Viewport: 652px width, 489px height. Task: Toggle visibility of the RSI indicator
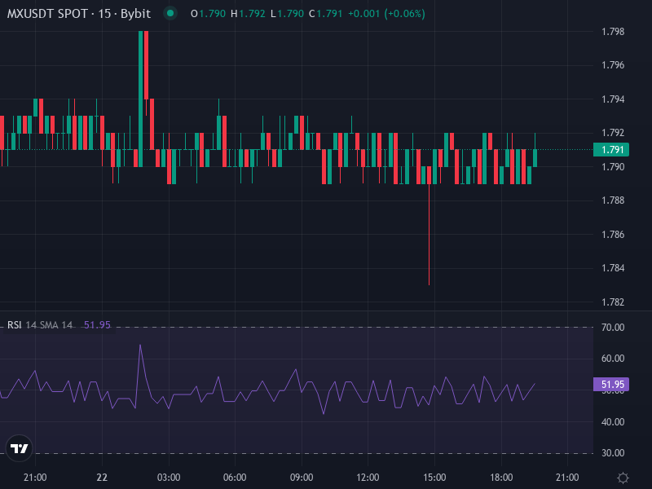pyautogui.click(x=14, y=326)
